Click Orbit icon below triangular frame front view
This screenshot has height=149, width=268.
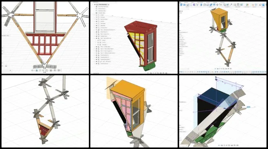tap(32, 70)
